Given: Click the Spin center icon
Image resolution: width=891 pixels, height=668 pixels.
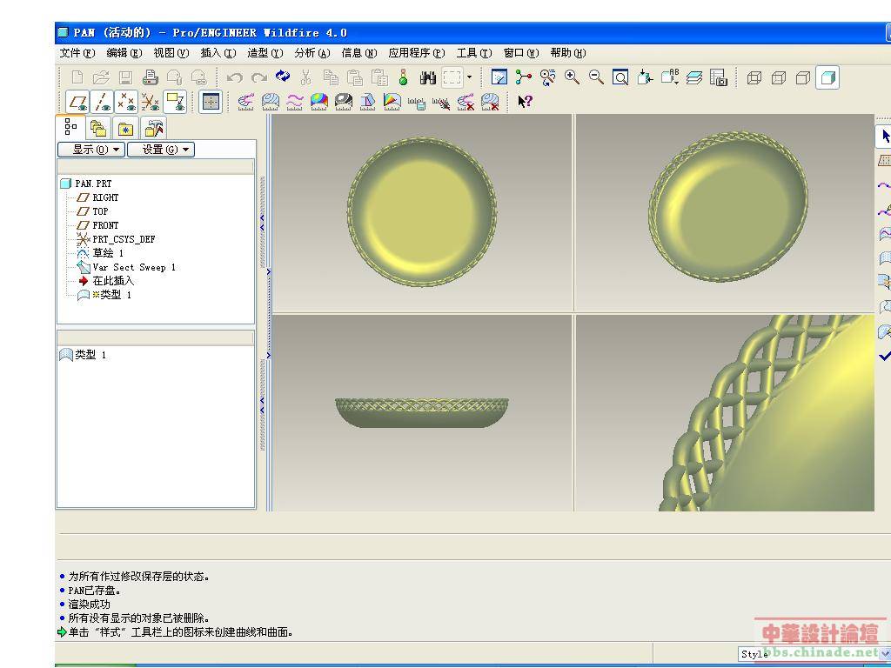Looking at the screenshot, I should click(523, 77).
